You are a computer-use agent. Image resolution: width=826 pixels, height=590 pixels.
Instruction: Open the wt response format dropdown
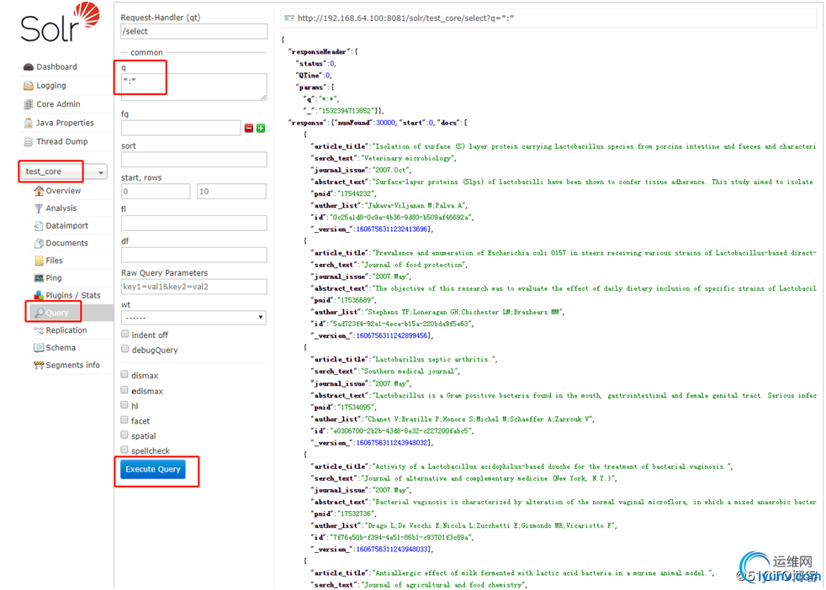[x=193, y=318]
